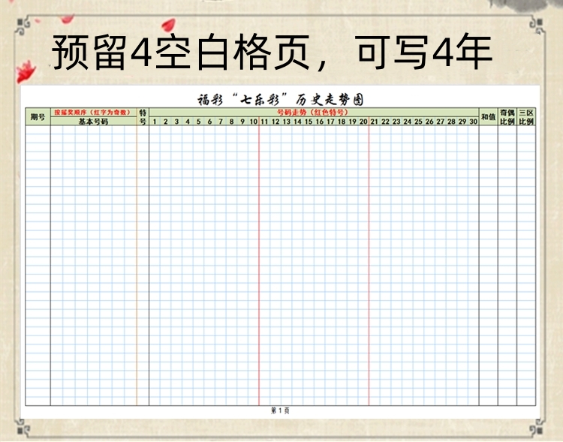
Task: Select the 奇偶比例 column header
Action: [507, 117]
